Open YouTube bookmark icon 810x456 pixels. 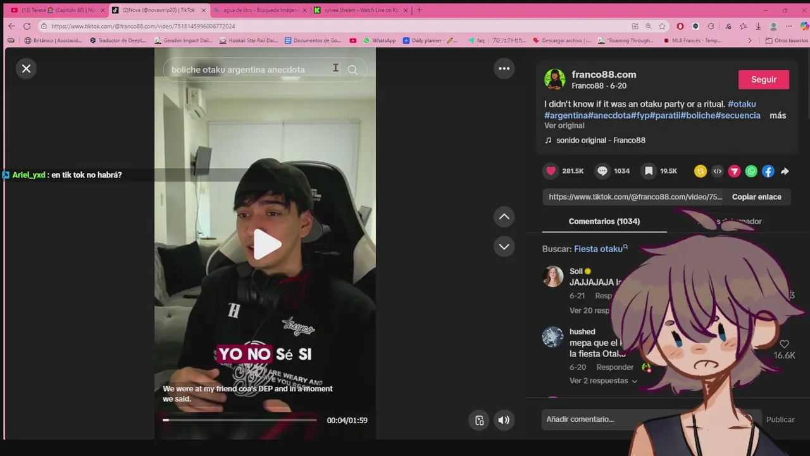(352, 41)
